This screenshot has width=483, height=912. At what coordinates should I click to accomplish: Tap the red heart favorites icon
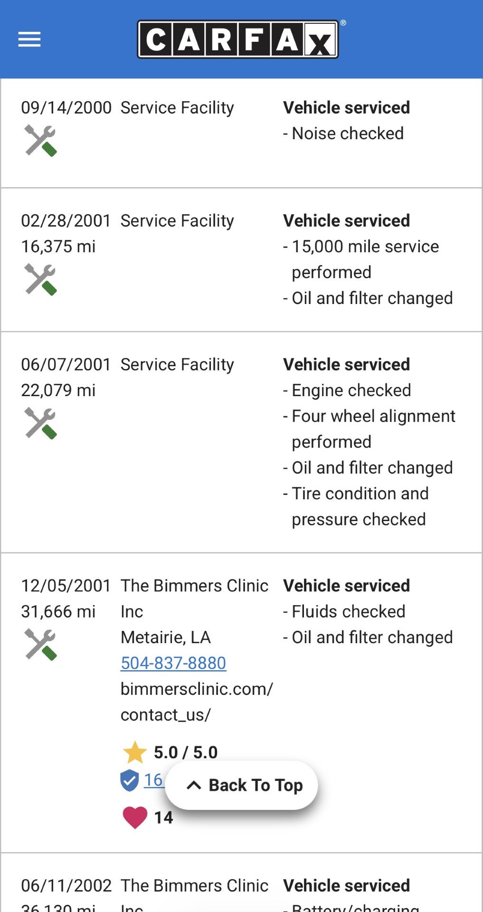click(x=135, y=817)
